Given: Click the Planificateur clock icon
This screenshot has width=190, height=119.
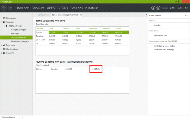Looking at the screenshot, I should tap(4, 49).
